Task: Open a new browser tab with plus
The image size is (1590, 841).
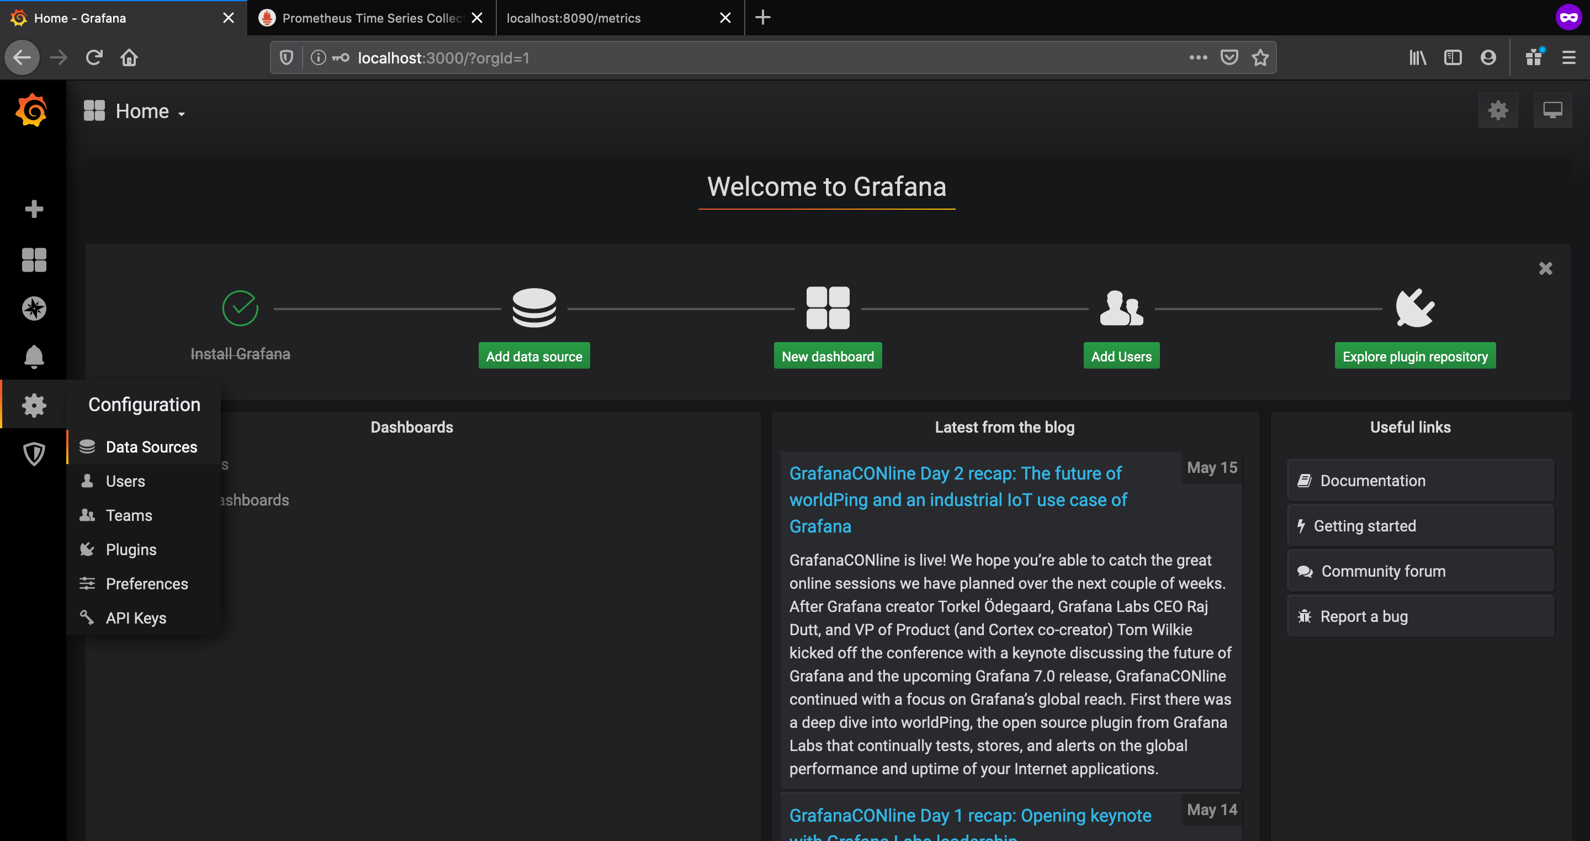Action: click(763, 17)
